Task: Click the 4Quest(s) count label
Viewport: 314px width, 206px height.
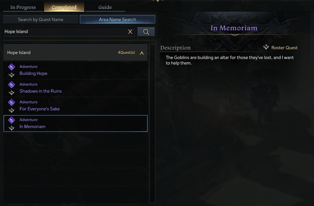Action: point(126,52)
